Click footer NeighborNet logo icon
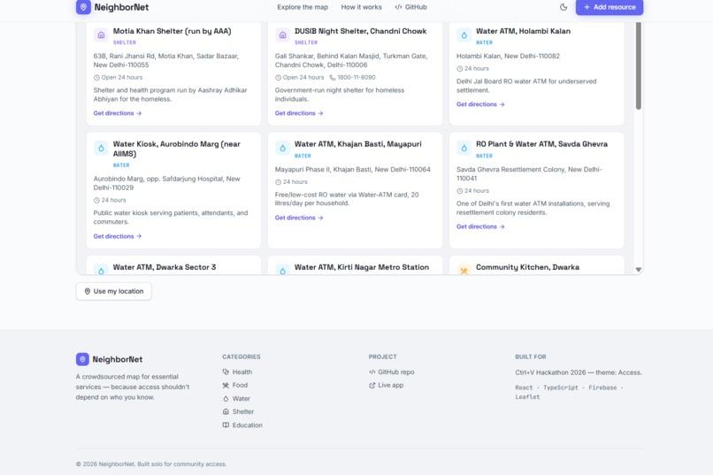Screen dimensions: 713x475 [x=82, y=359]
